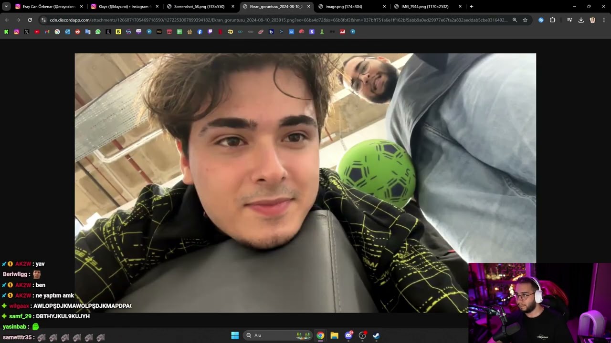
Task: Open the WhatsApp bookmark icon
Action: pos(98,32)
